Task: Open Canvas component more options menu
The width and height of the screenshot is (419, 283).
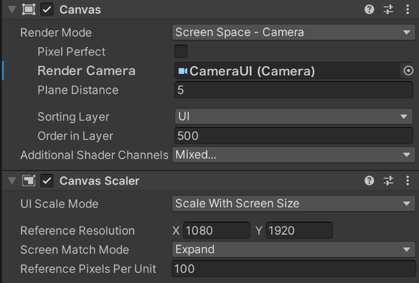Action: coord(407,10)
